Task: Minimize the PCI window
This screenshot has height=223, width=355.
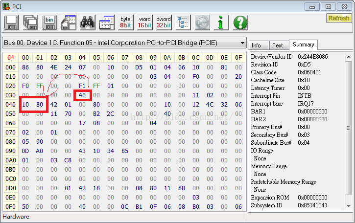Action: click(312, 7)
